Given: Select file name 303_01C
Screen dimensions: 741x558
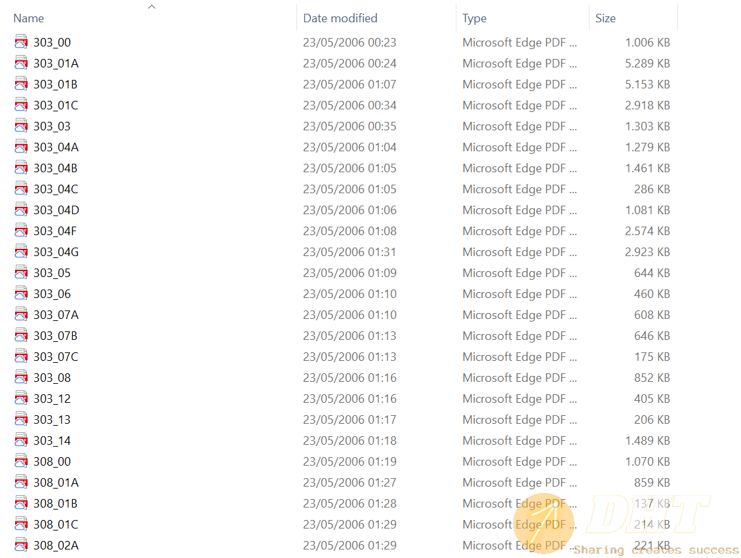Looking at the screenshot, I should coord(56,105).
